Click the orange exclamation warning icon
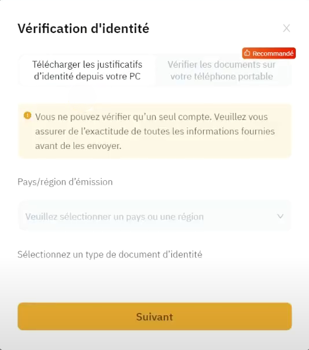The width and height of the screenshot is (309, 350). [x=27, y=115]
